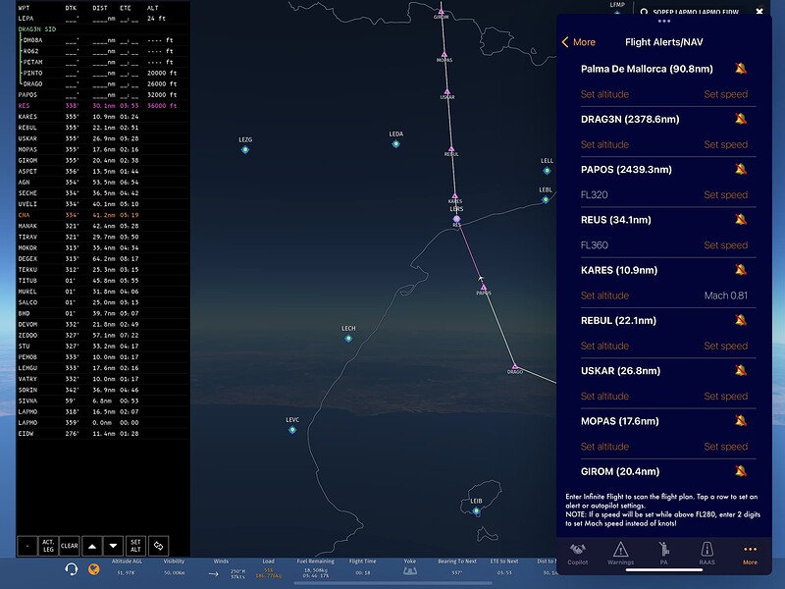785x589 pixels.
Task: Select LEDA airport marker on map
Action: (396, 143)
